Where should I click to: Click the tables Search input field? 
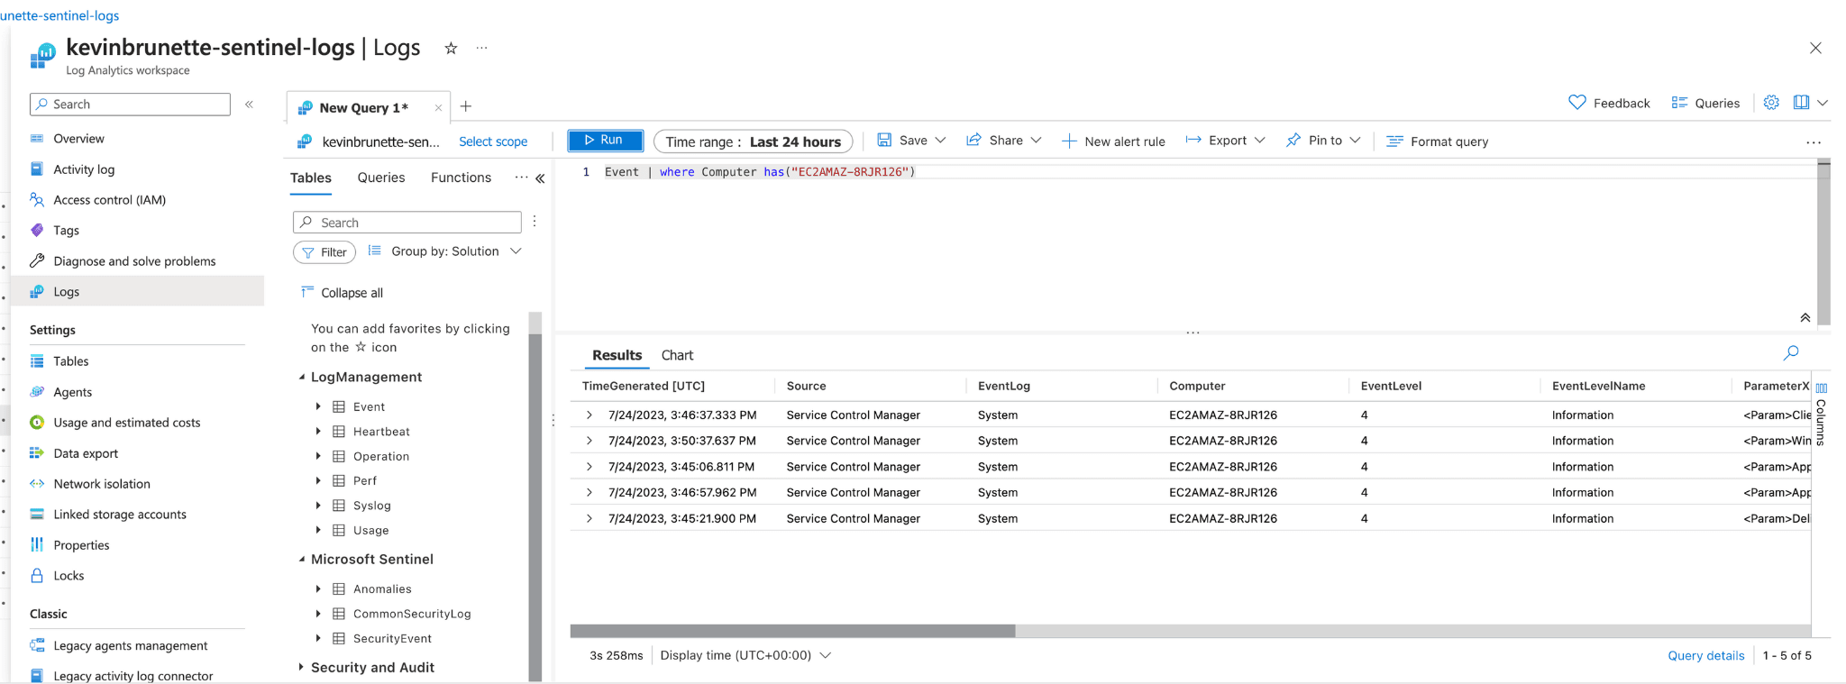click(x=407, y=223)
